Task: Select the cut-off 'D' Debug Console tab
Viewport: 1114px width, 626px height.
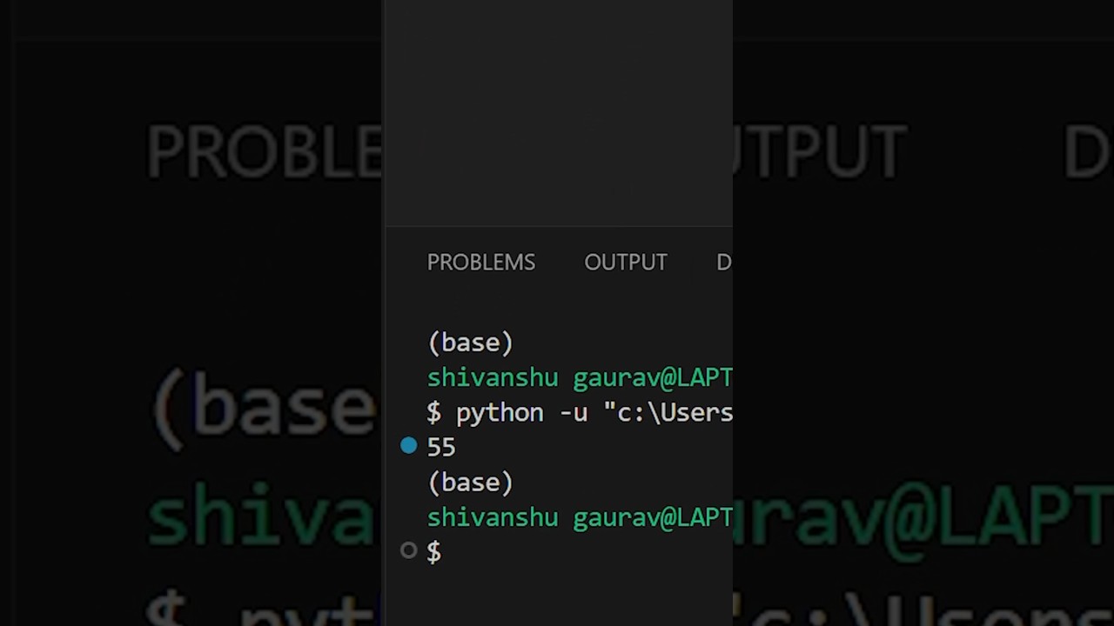Action: [724, 263]
